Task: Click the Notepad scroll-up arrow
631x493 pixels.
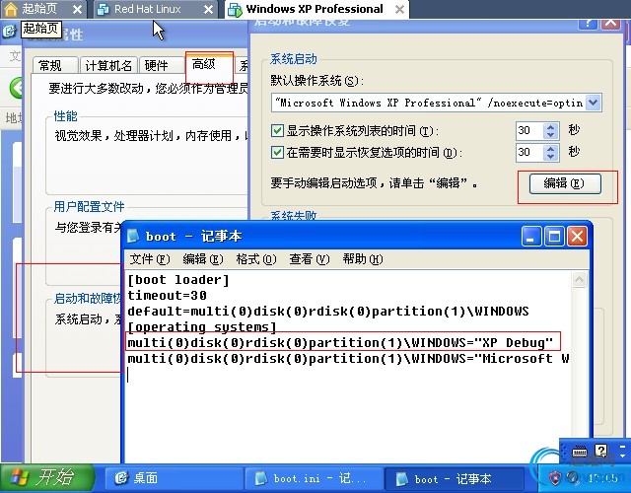Action: pos(579,279)
